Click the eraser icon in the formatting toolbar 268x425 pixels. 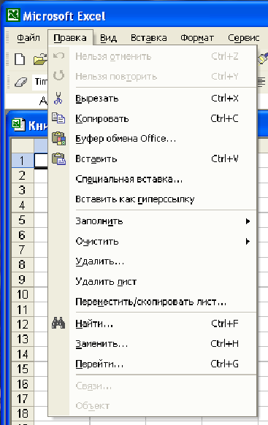point(21,82)
